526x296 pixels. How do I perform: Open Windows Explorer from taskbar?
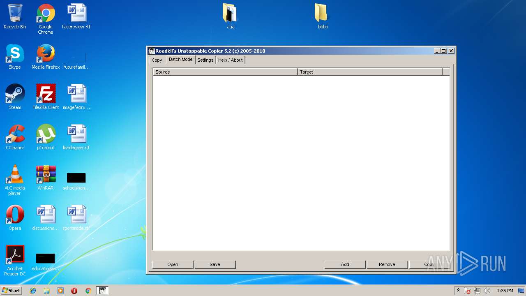tap(46, 291)
